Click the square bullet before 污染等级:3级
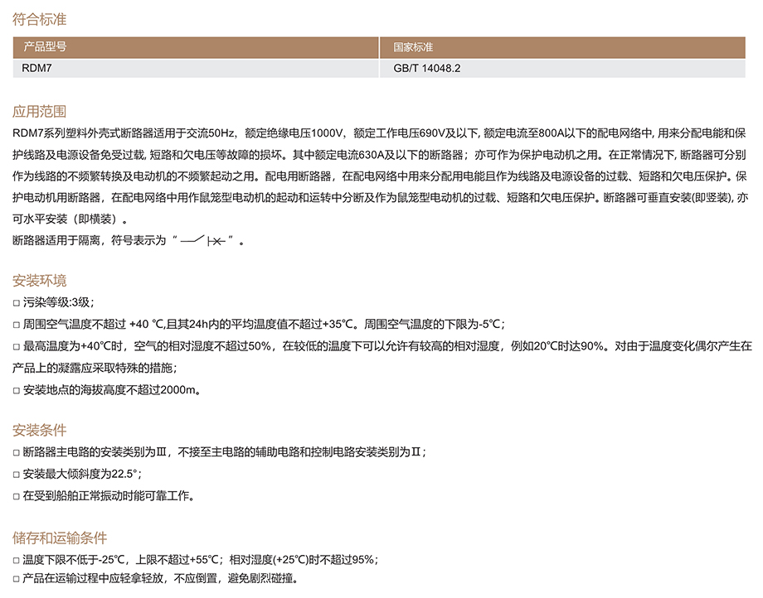 tap(17, 302)
